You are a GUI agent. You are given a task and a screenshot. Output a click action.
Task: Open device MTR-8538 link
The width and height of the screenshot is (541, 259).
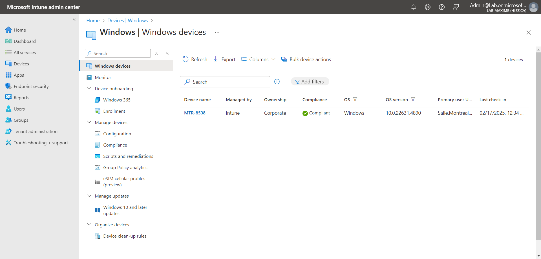(x=195, y=113)
